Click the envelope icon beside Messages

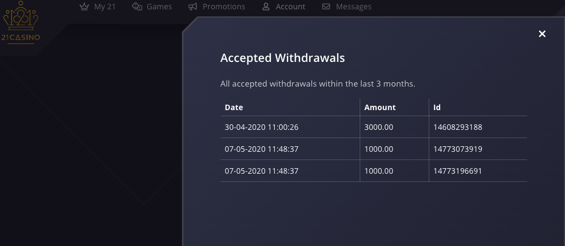(x=326, y=7)
